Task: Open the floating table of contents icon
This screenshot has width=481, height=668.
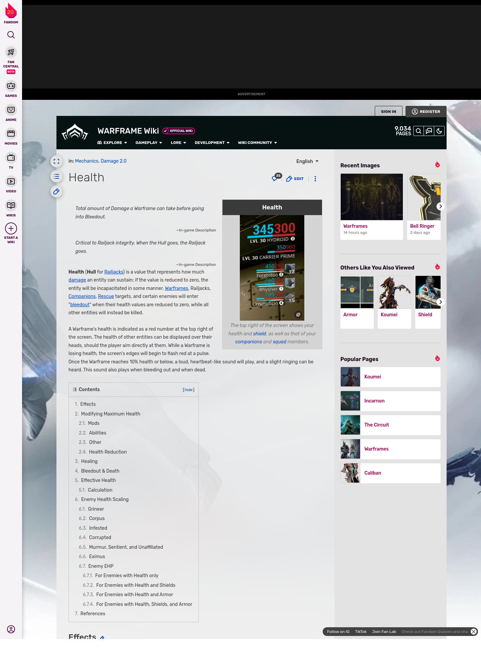Action: coord(56,176)
